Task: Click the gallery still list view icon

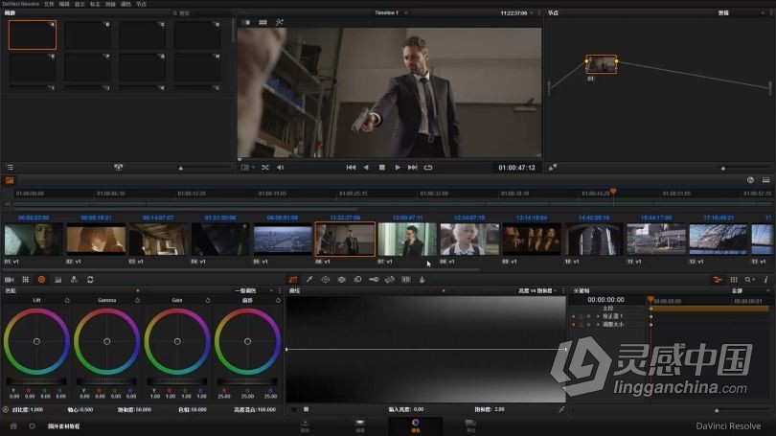Action: [10, 168]
